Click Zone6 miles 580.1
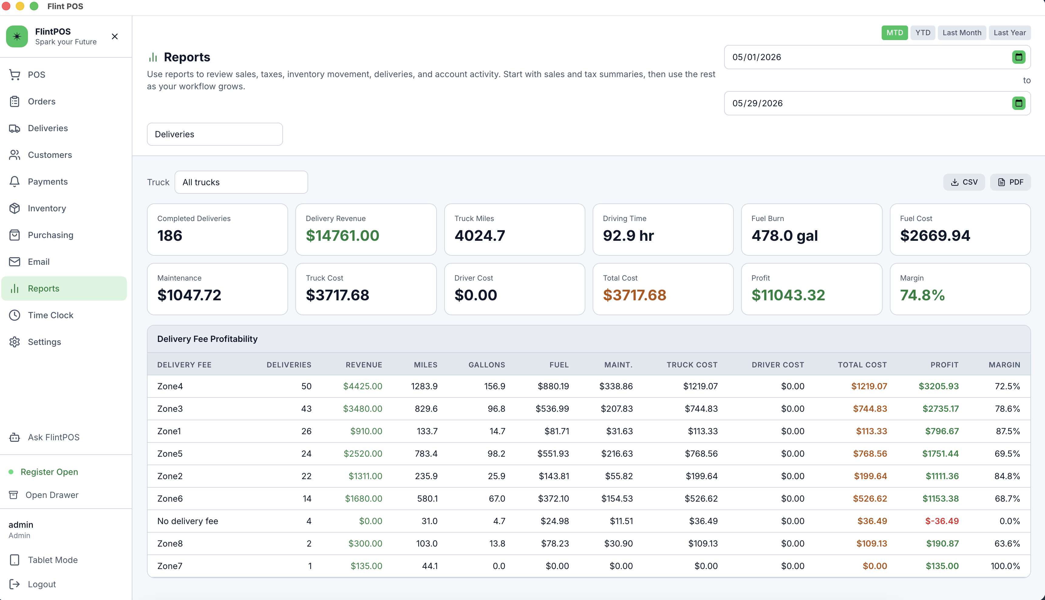Image resolution: width=1045 pixels, height=600 pixels. 427,499
